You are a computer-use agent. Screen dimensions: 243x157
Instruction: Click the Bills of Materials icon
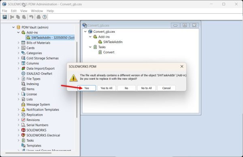(x=23, y=43)
